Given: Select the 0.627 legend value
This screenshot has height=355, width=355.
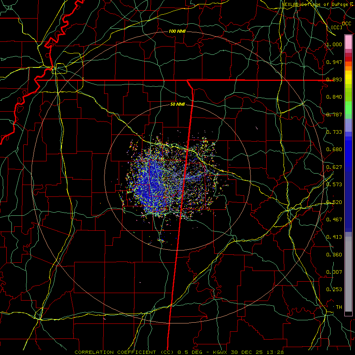Looking at the screenshot, I should tap(334, 167).
